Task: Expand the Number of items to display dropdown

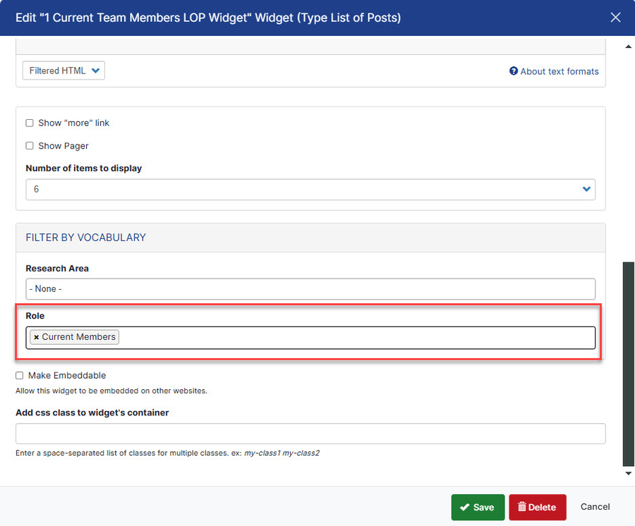Action: tap(310, 189)
